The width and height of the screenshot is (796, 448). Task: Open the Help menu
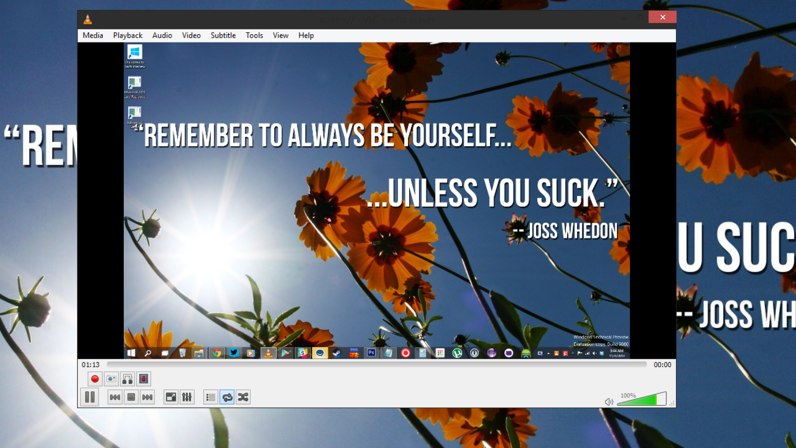pos(306,35)
